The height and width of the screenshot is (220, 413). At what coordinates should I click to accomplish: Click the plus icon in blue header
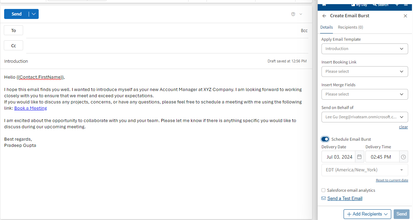tap(397, 4)
